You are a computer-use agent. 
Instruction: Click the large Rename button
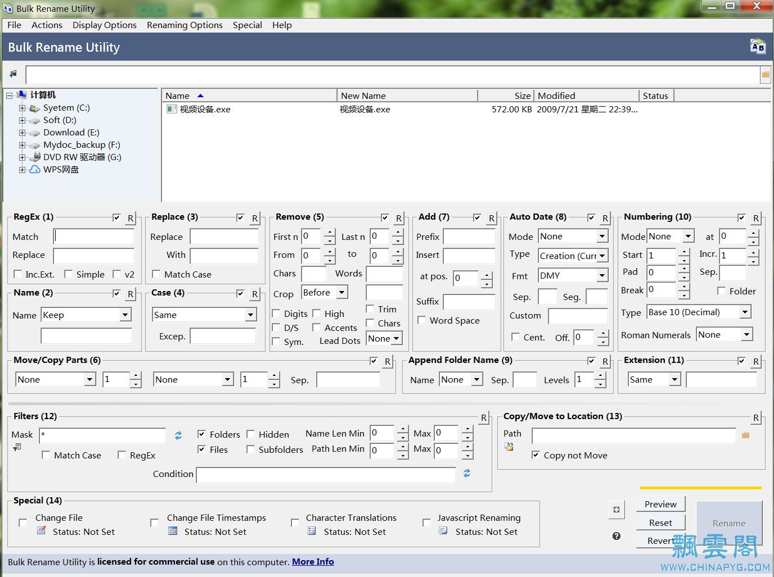[x=729, y=523]
